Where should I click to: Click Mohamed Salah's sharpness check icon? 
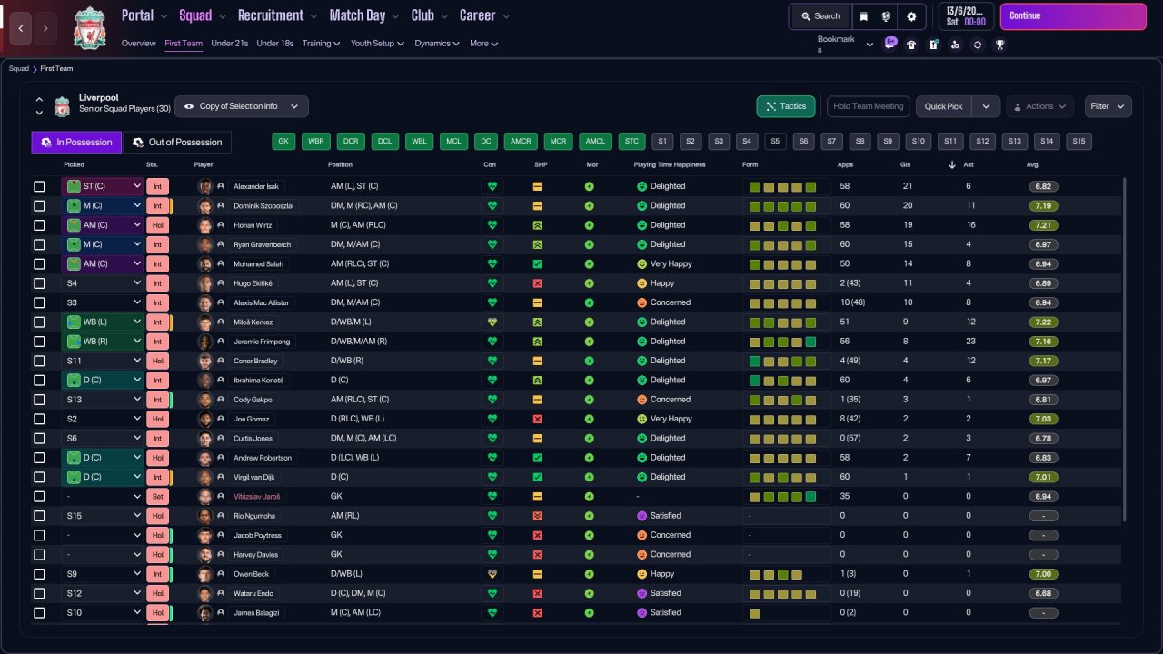tap(537, 263)
